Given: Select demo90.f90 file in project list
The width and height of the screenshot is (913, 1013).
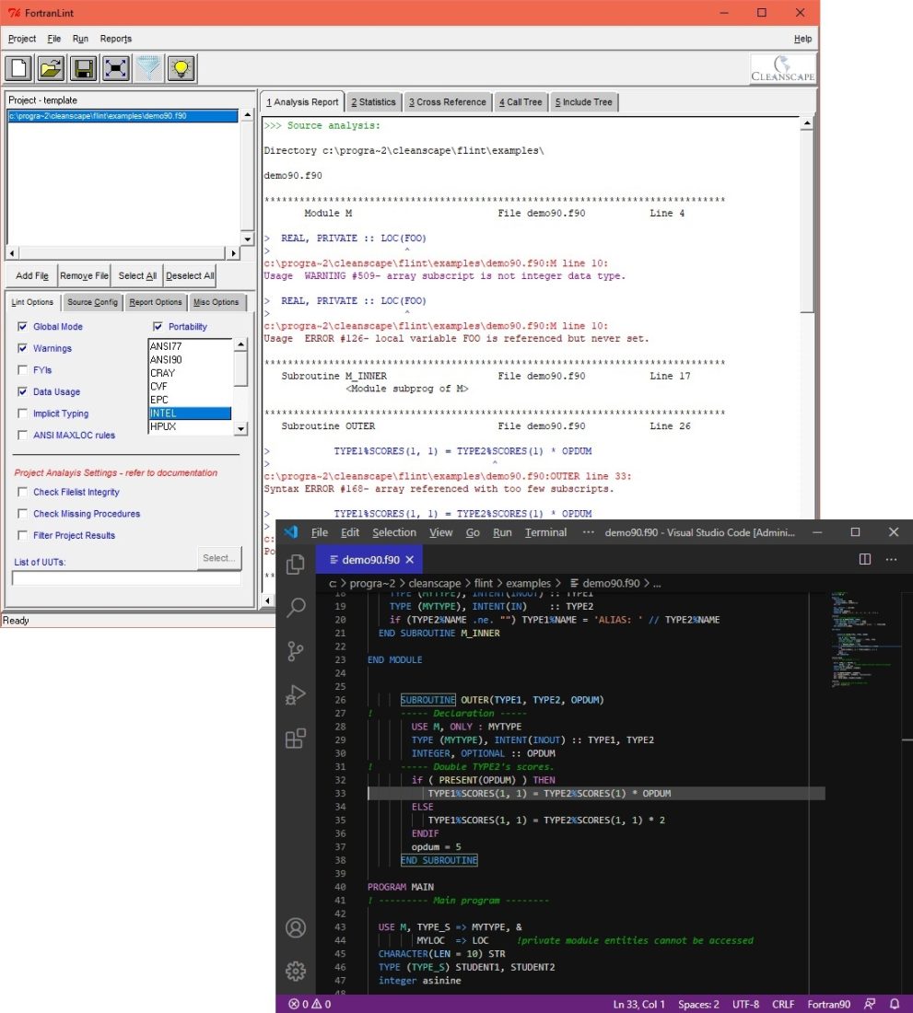Looking at the screenshot, I should pyautogui.click(x=123, y=116).
